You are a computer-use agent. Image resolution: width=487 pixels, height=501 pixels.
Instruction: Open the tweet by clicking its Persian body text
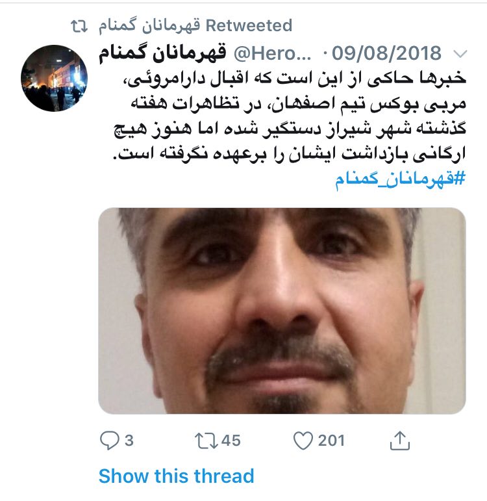click(290, 116)
